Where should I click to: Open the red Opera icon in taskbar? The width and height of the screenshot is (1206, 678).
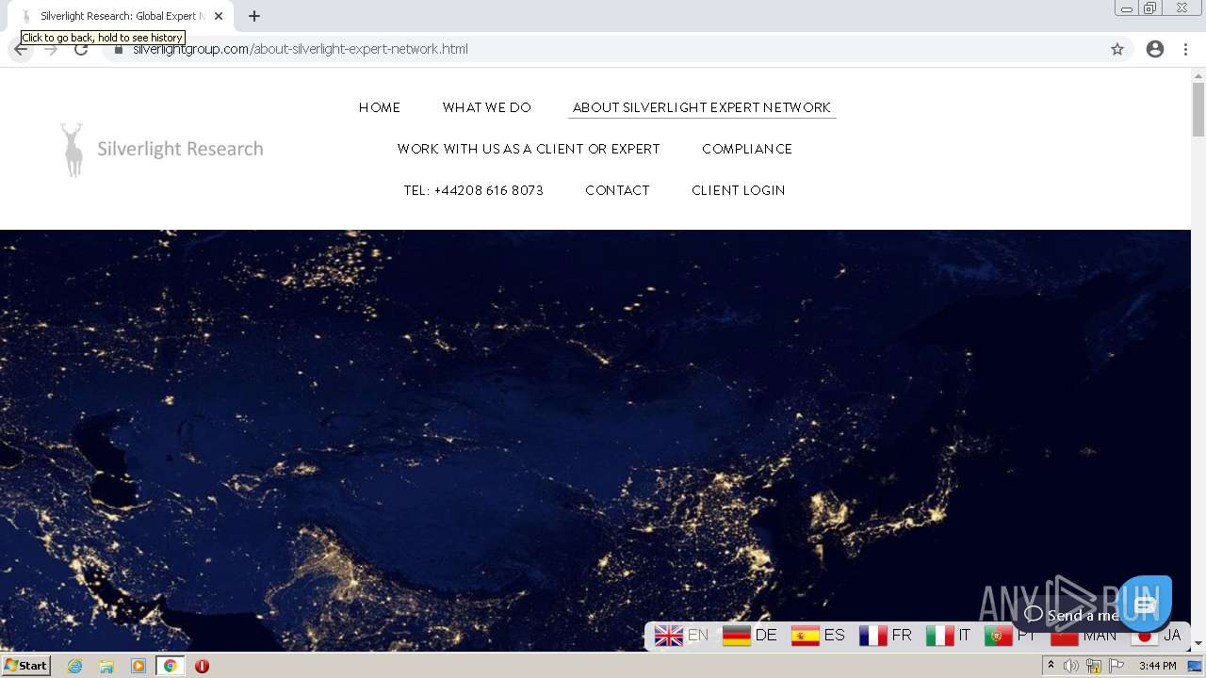(202, 666)
